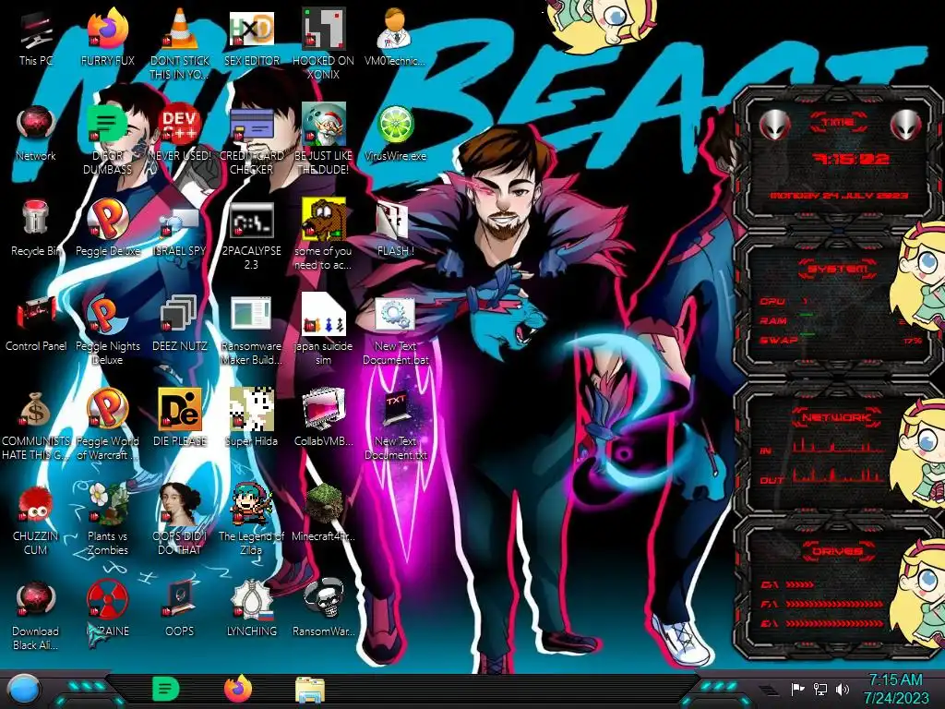The width and height of the screenshot is (945, 709).
Task: Open the CREDIT CARD CHECKER shortcut
Action: click(x=252, y=140)
